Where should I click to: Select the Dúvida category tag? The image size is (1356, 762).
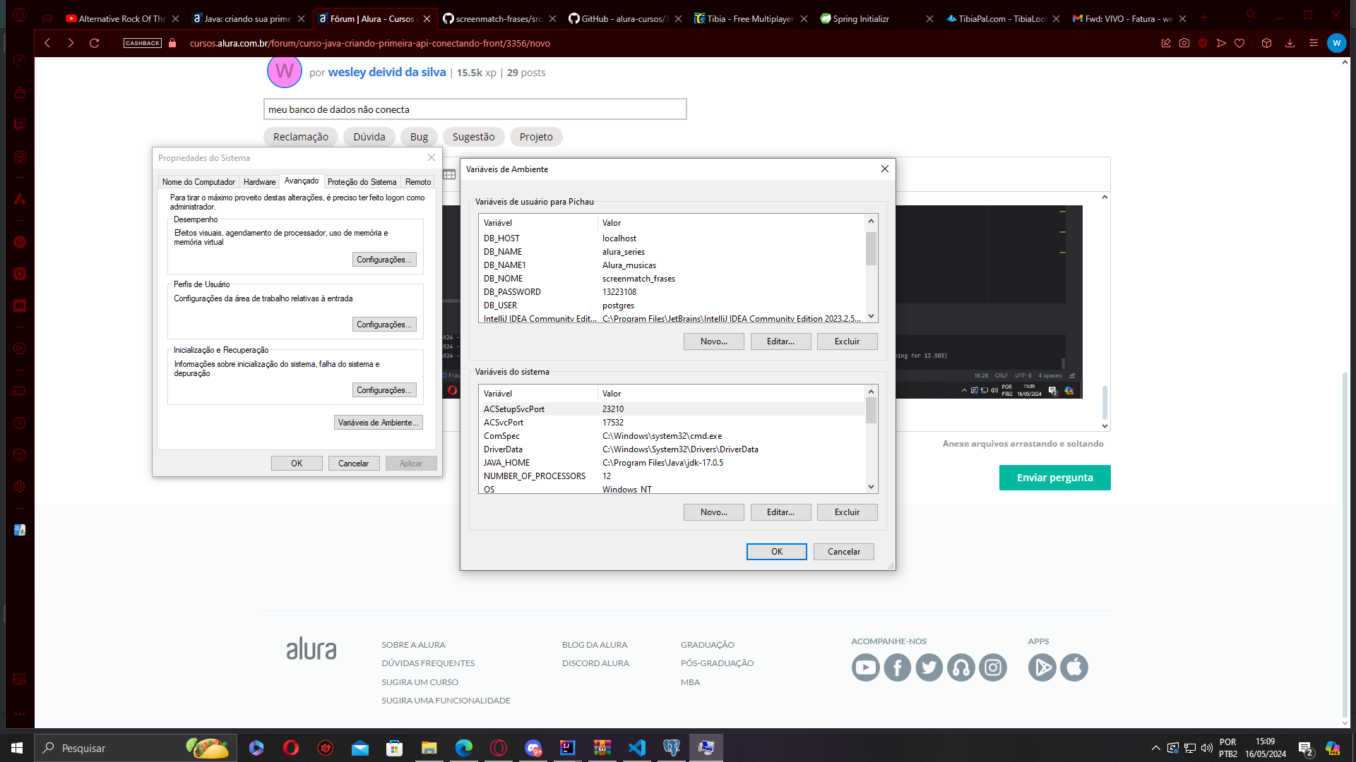(x=369, y=137)
